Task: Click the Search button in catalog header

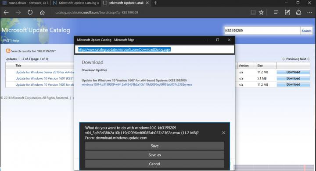Action: tap(306, 31)
